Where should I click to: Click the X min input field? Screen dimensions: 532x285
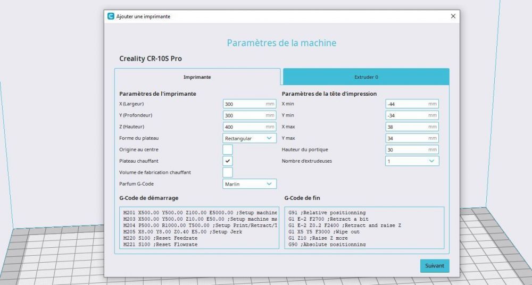[412, 104]
